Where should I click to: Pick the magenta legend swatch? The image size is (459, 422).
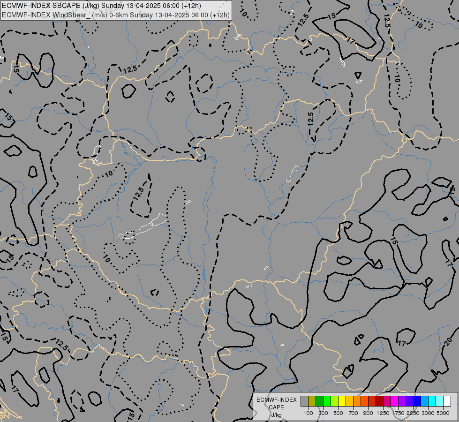click(x=394, y=401)
